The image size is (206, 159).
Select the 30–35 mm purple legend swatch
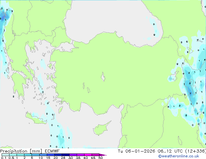(x=73, y=155)
